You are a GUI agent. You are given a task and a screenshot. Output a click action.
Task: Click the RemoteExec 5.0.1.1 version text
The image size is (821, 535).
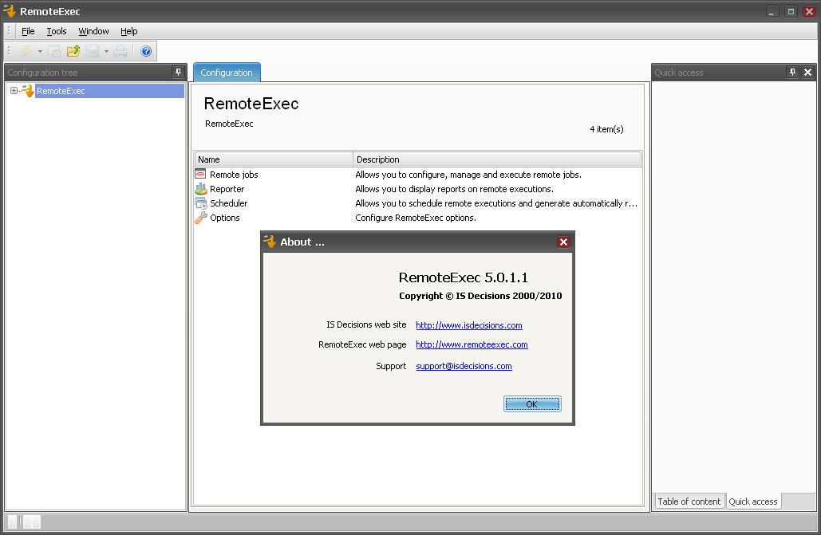(x=463, y=277)
